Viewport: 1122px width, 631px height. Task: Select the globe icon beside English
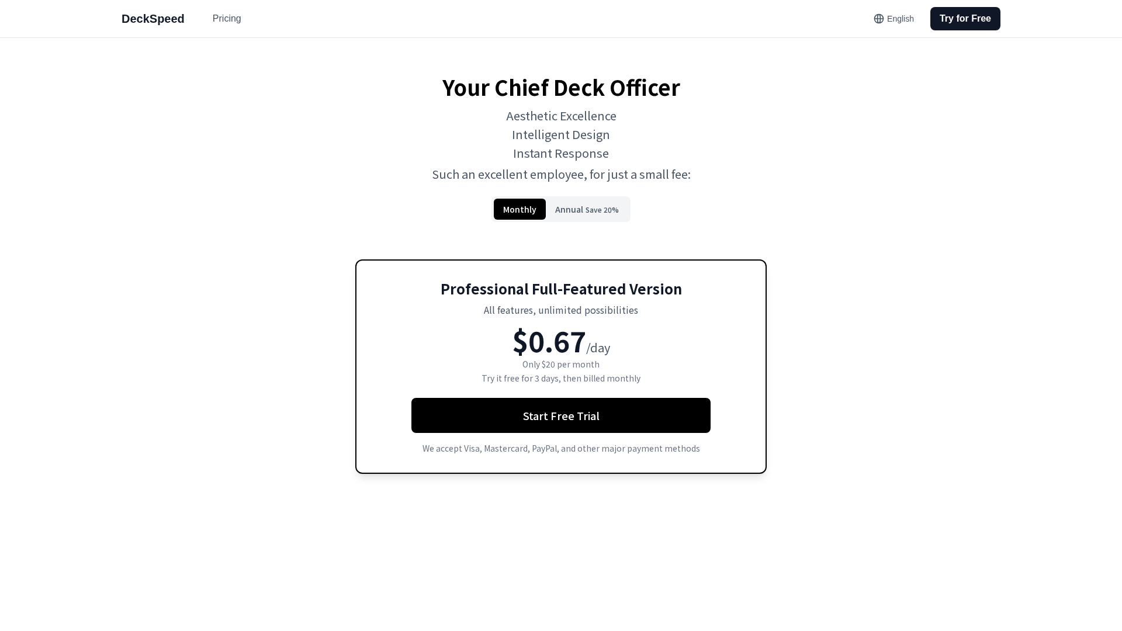(x=879, y=19)
